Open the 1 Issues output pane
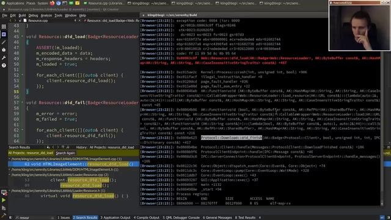391x220 pixels. (64, 218)
